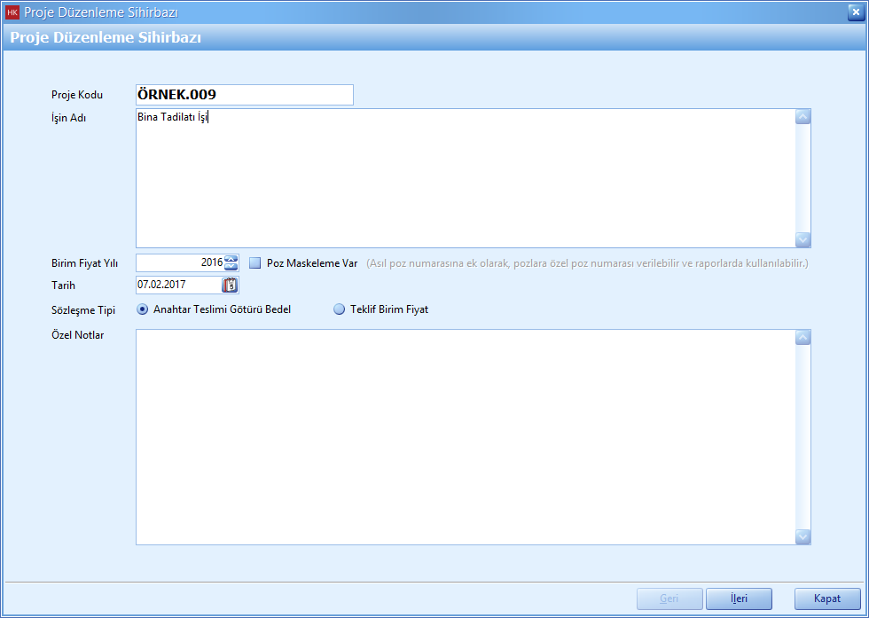Choose the Teklif Birim Fiyat radio option

coord(339,309)
